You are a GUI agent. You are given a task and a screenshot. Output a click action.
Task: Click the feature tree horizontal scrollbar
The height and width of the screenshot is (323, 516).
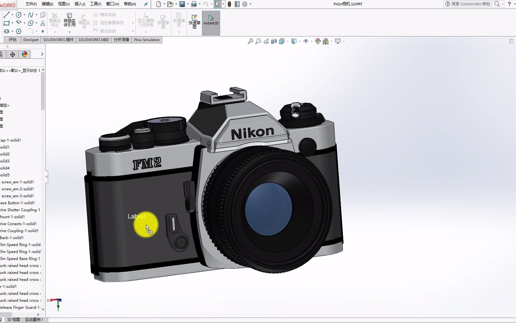(x=6, y=315)
